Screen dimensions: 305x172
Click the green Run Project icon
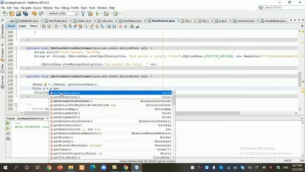point(97,14)
